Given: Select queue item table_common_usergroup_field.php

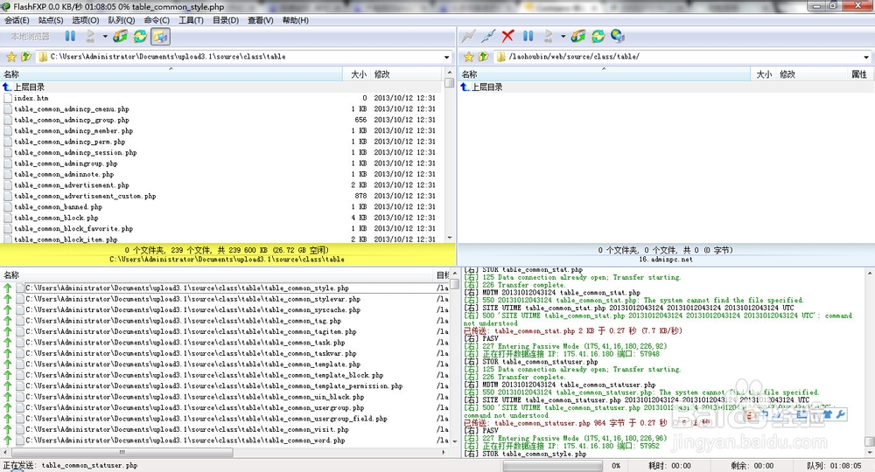Looking at the screenshot, I should 226,419.
